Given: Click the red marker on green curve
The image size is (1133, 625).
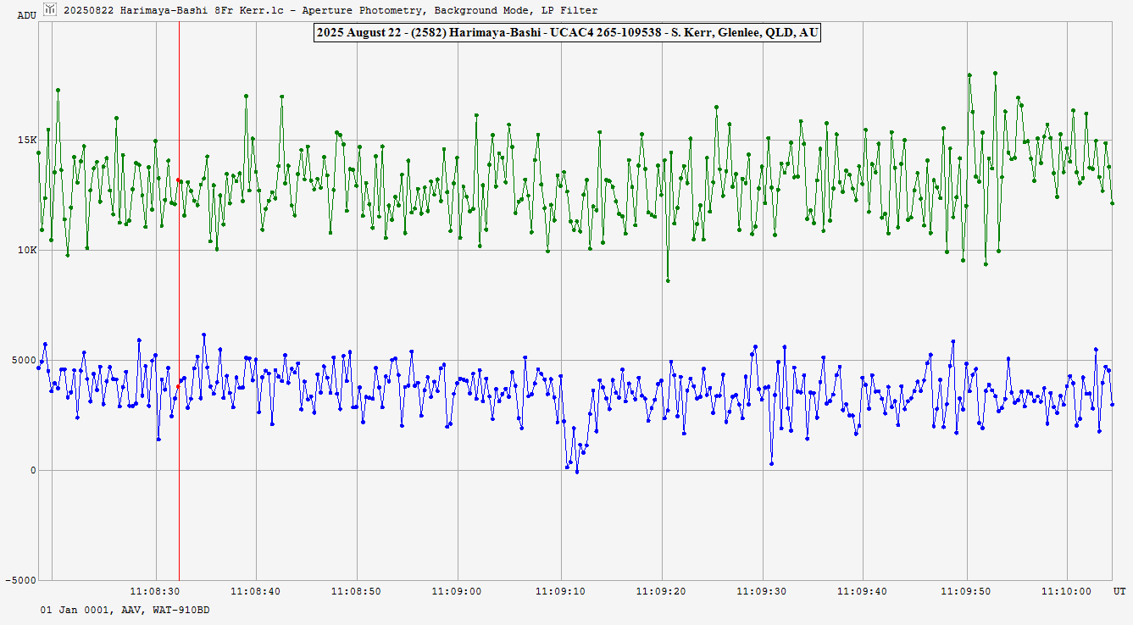Looking at the screenshot, I should [x=178, y=180].
